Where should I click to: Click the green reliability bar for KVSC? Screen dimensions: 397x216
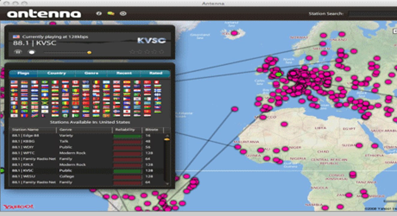[x=127, y=171]
